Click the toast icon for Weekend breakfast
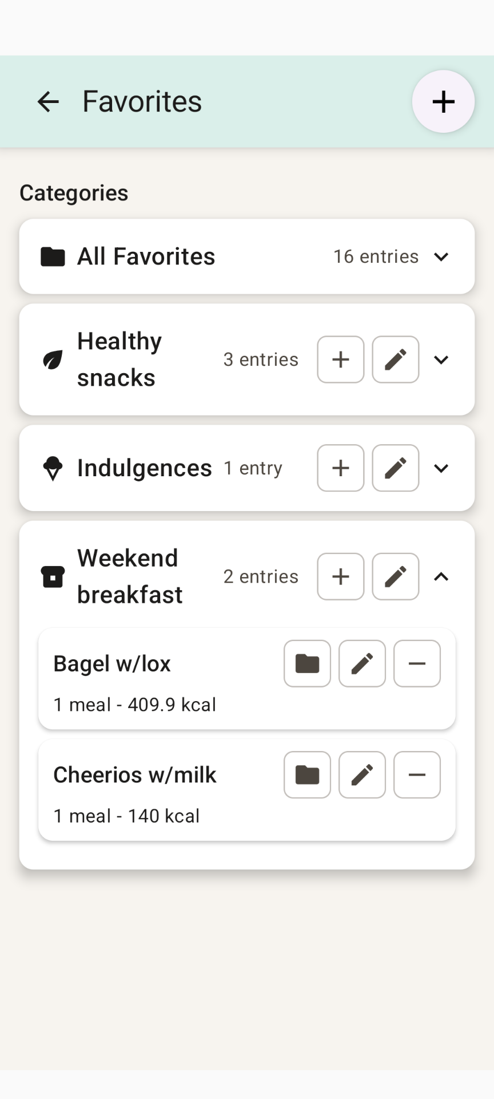 (x=53, y=576)
